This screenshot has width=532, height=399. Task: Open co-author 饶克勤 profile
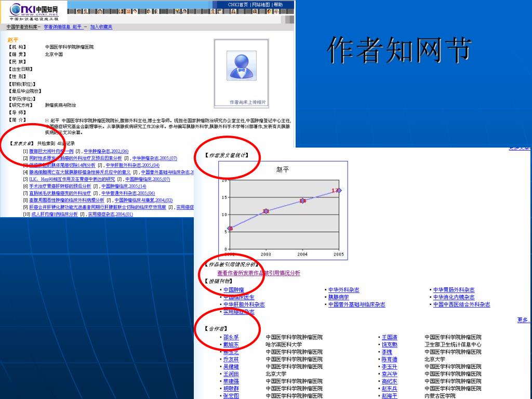(390, 344)
